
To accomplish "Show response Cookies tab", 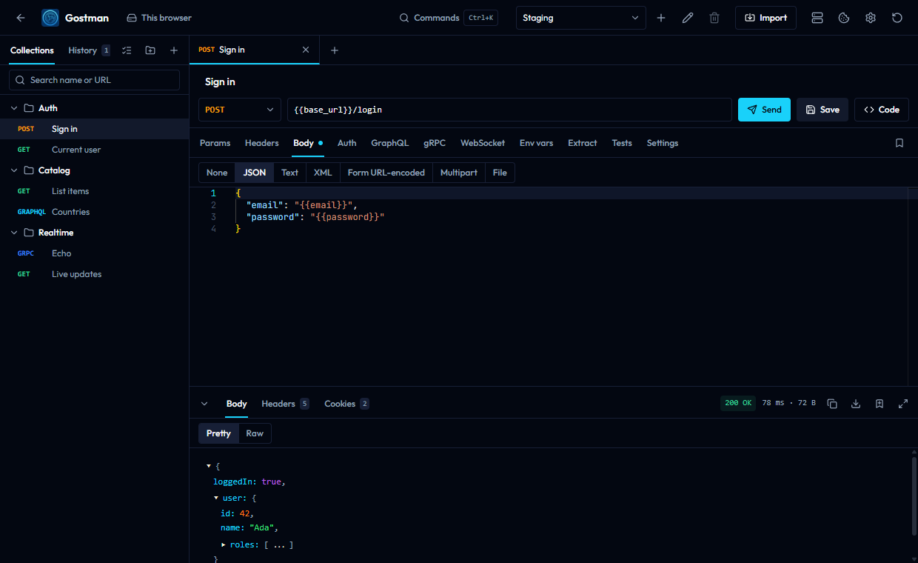I will (x=346, y=404).
